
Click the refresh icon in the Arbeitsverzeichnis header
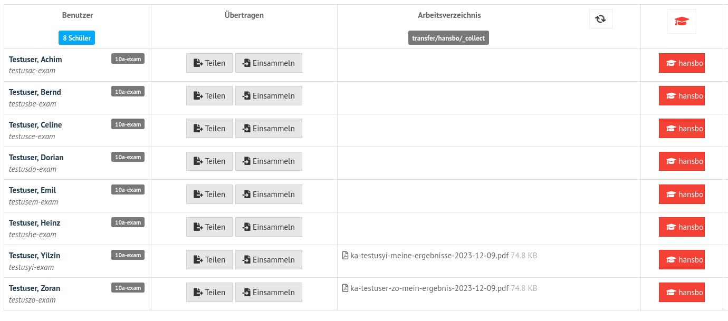[600, 19]
